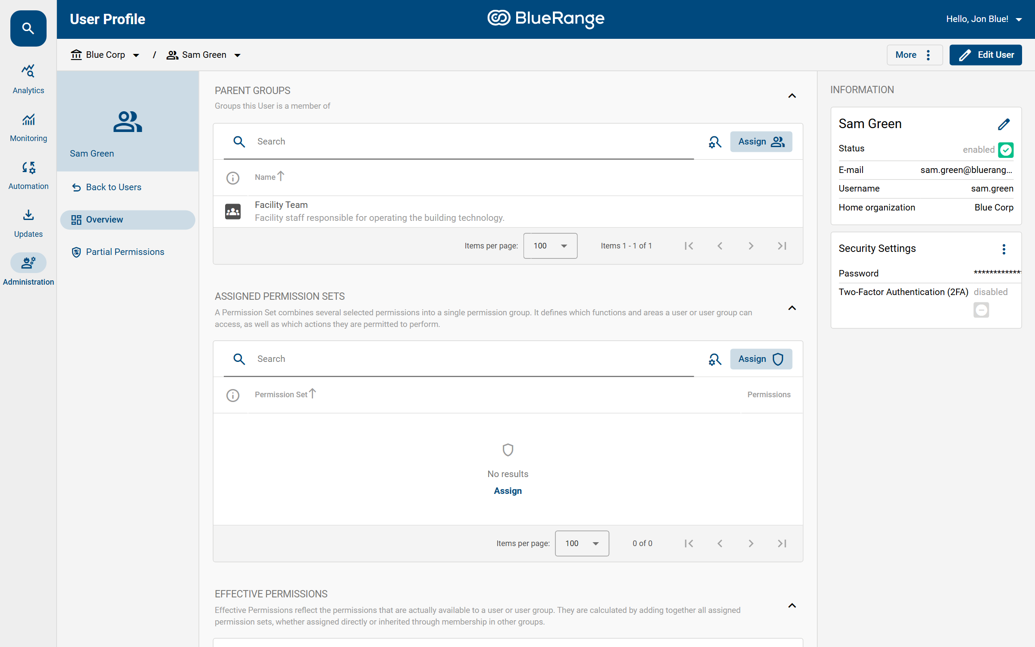Select the Partial Permissions tab
The height and width of the screenshot is (647, 1035).
[x=128, y=252]
